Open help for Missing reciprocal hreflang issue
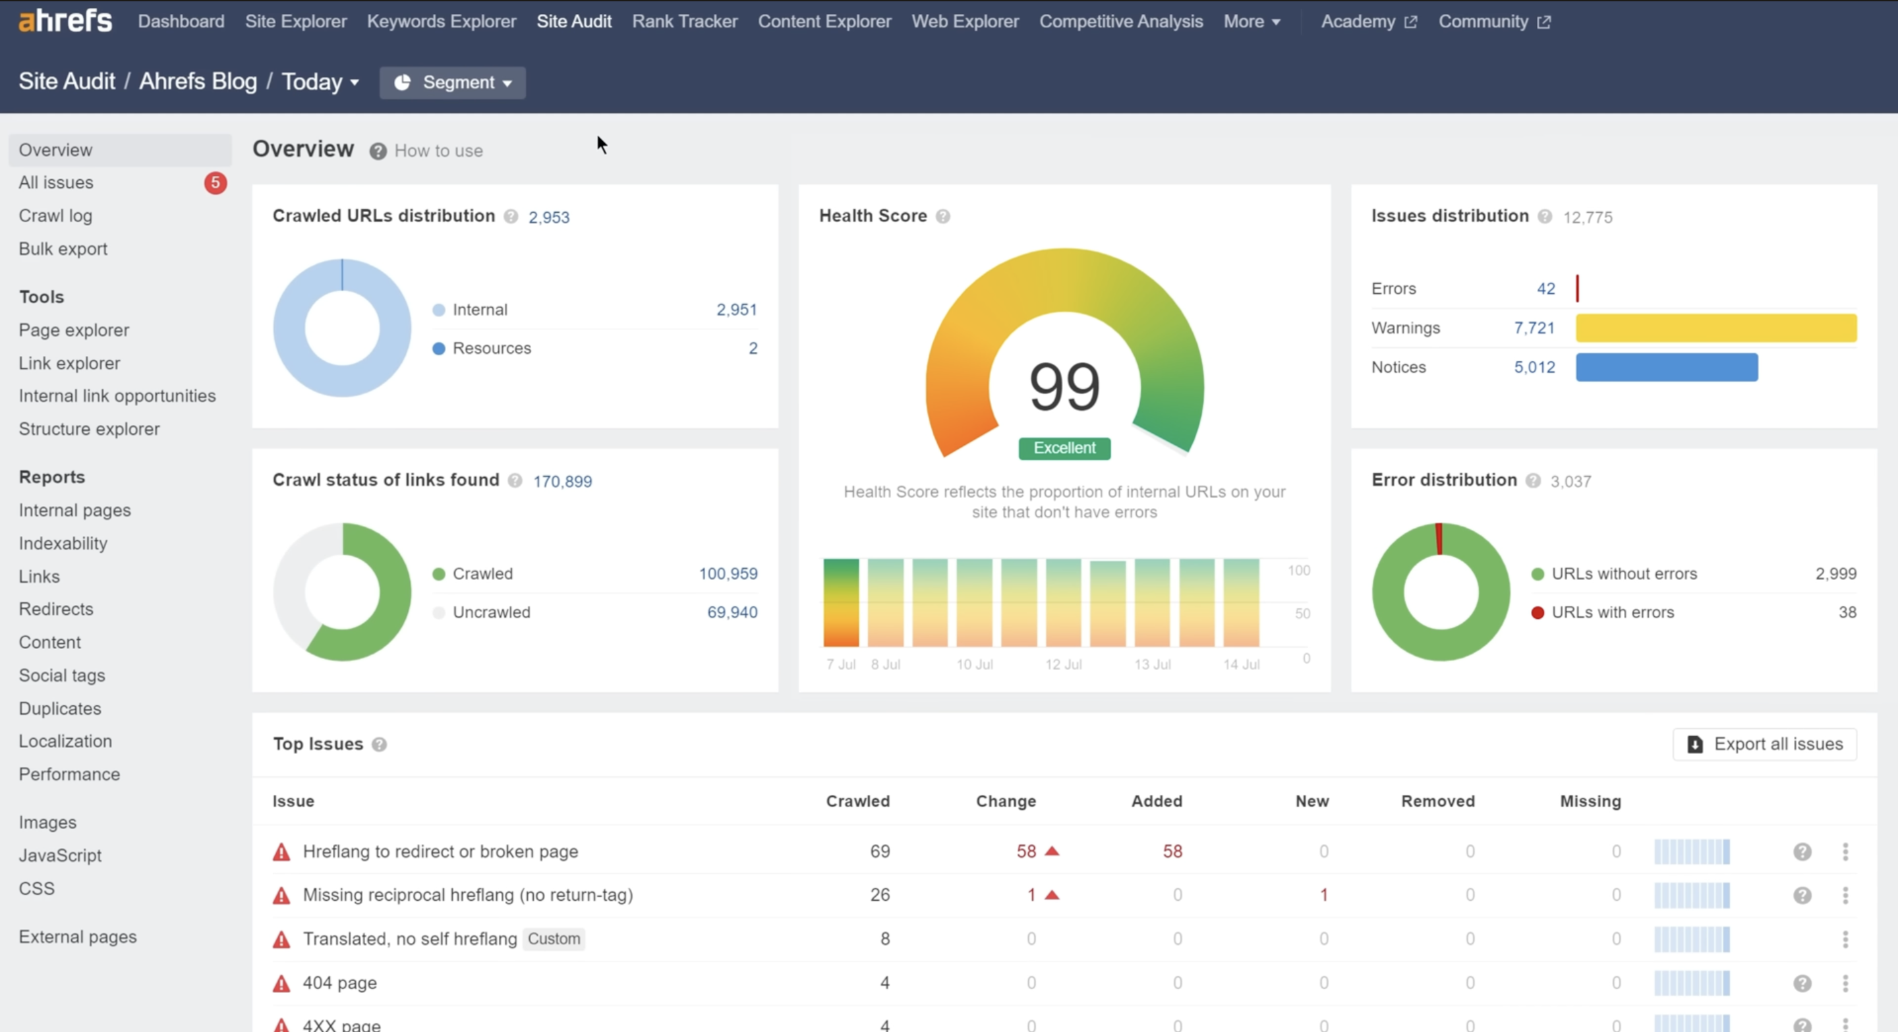The height and width of the screenshot is (1032, 1898). click(1802, 895)
